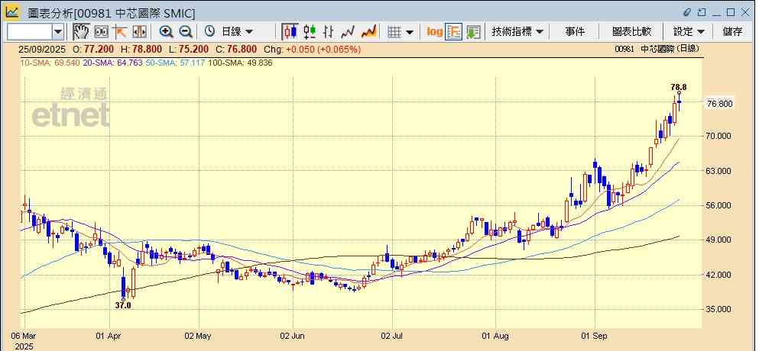Click the 50-SMA: 57.117 legend label
Viewport: 759px width, 351px height.
[x=175, y=63]
